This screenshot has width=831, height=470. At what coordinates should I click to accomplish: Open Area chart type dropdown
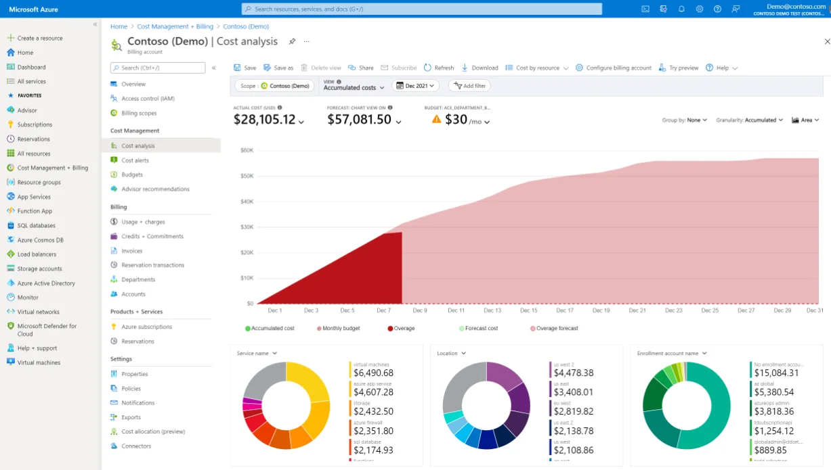pos(805,120)
